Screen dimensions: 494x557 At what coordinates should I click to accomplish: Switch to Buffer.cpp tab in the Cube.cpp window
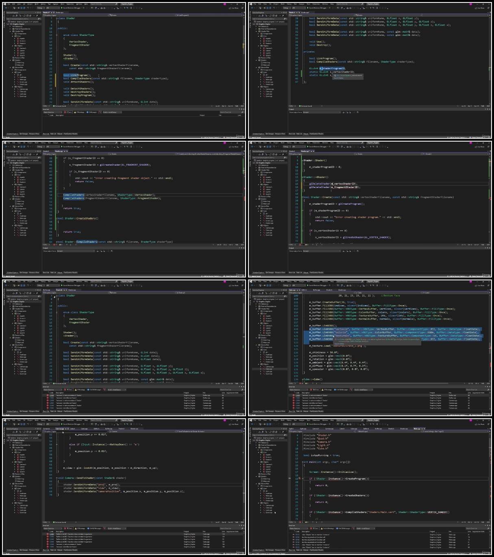point(316,290)
